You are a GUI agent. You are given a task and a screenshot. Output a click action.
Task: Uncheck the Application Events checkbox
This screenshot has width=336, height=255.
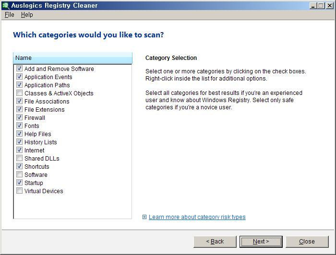point(19,77)
